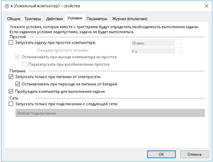This screenshot has width=213, height=162.
Task: Click the Отмена button
Action: click(x=194, y=154)
